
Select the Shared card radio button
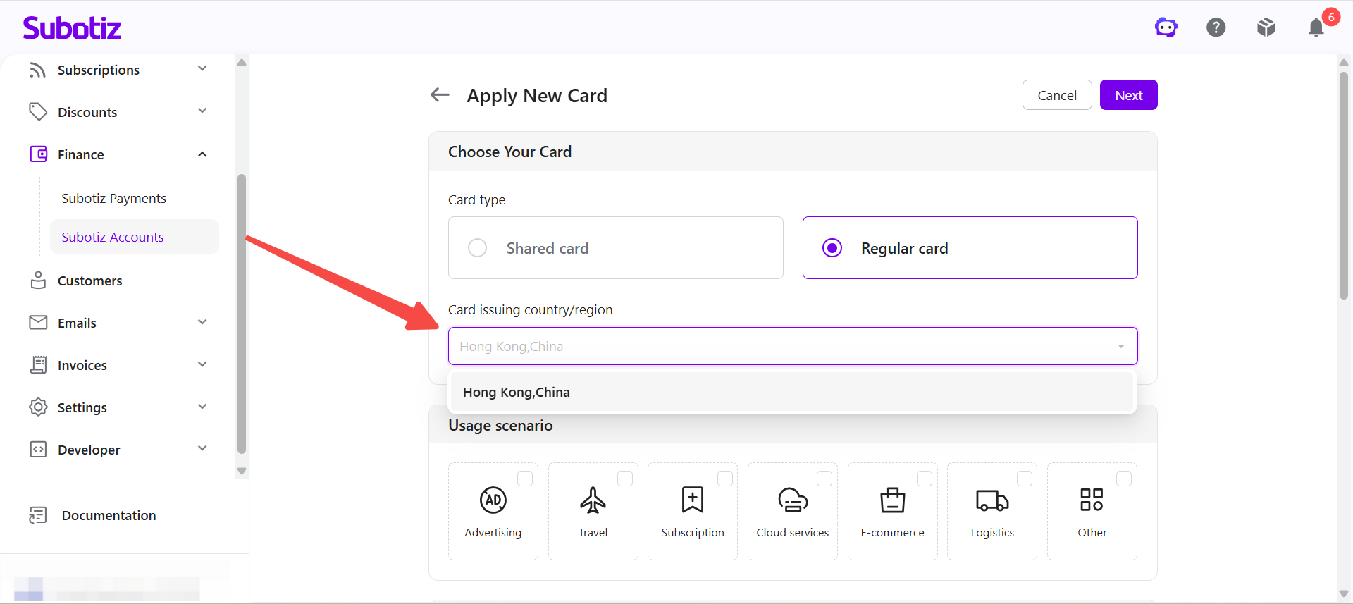pos(477,248)
